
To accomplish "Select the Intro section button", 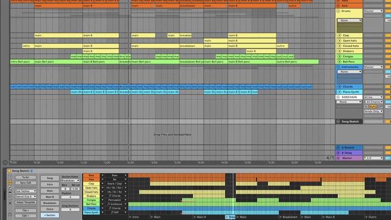I will pos(50,185).
